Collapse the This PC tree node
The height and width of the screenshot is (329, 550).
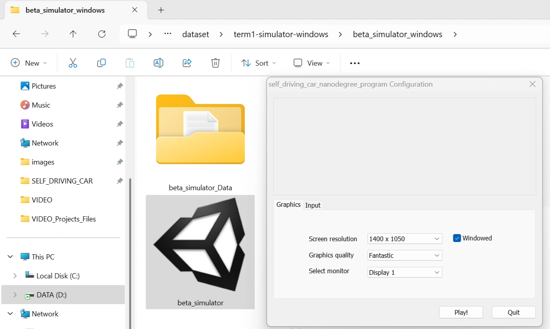(10, 257)
